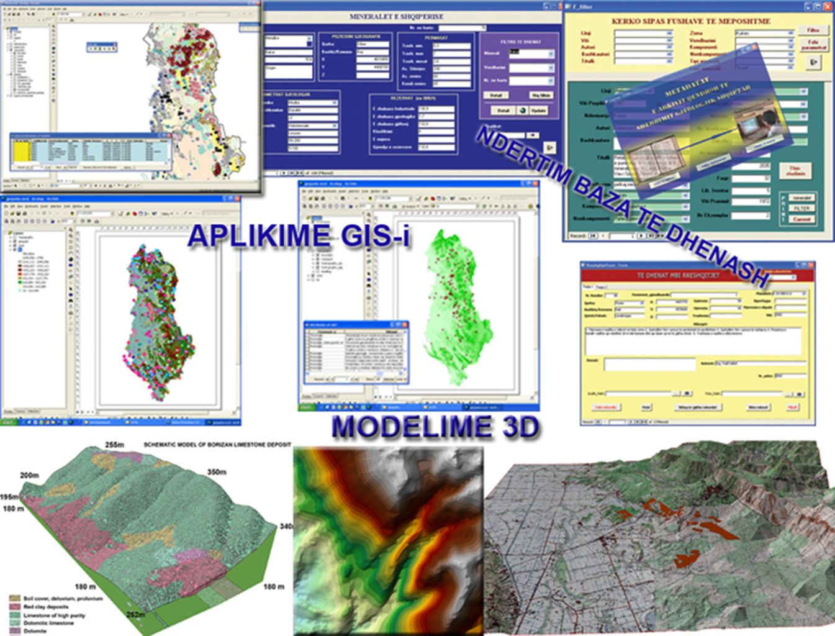Click the Nr Ekzemplar field in F_filter
835x636 pixels.
click(x=751, y=215)
